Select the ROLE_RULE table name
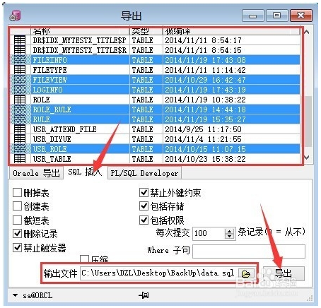Viewport: 321px width, 308px height. tap(52, 109)
